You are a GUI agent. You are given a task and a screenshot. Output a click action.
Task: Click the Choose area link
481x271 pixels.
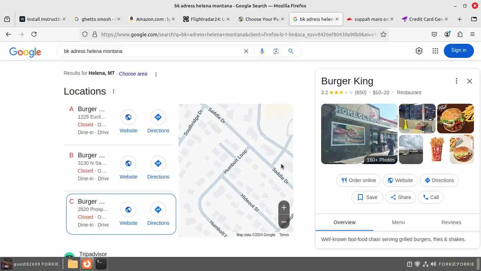point(133,74)
